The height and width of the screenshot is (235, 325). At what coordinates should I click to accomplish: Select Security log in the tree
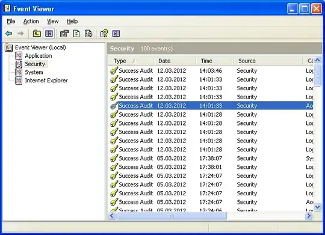35,64
